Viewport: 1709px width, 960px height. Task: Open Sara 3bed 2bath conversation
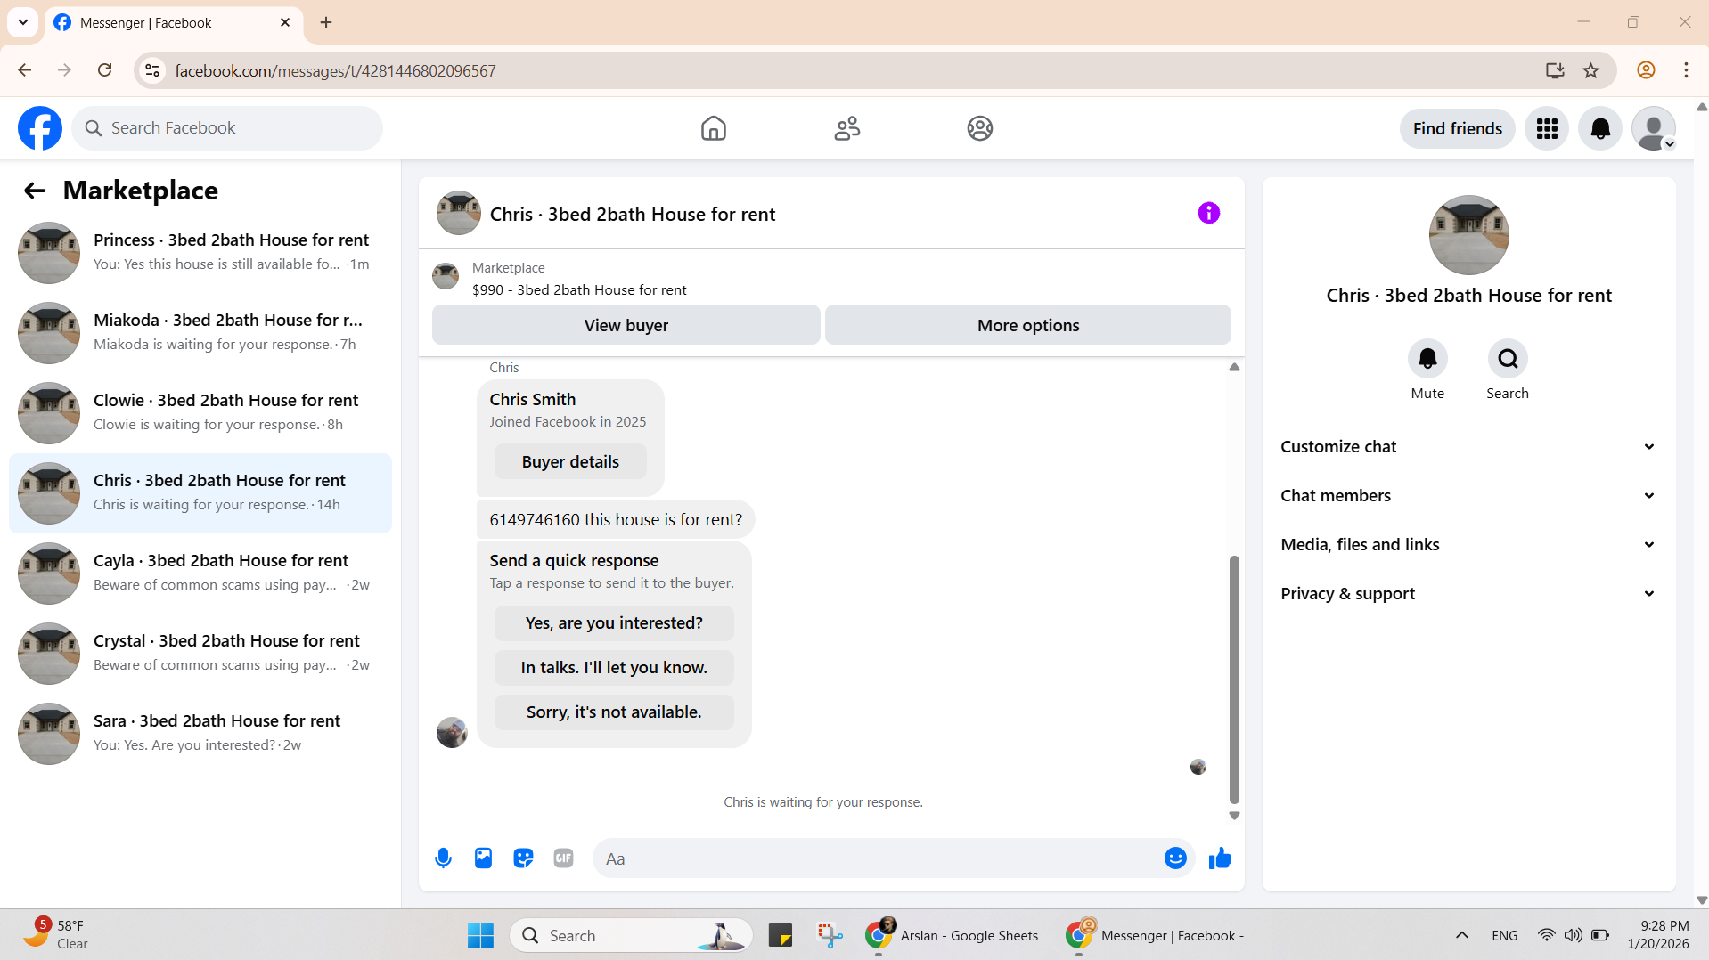tap(200, 734)
